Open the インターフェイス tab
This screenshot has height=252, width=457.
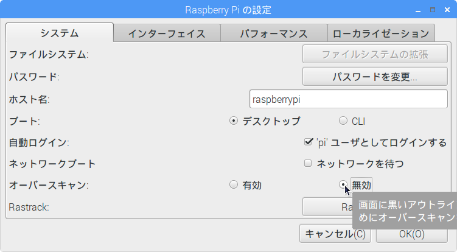(167, 33)
